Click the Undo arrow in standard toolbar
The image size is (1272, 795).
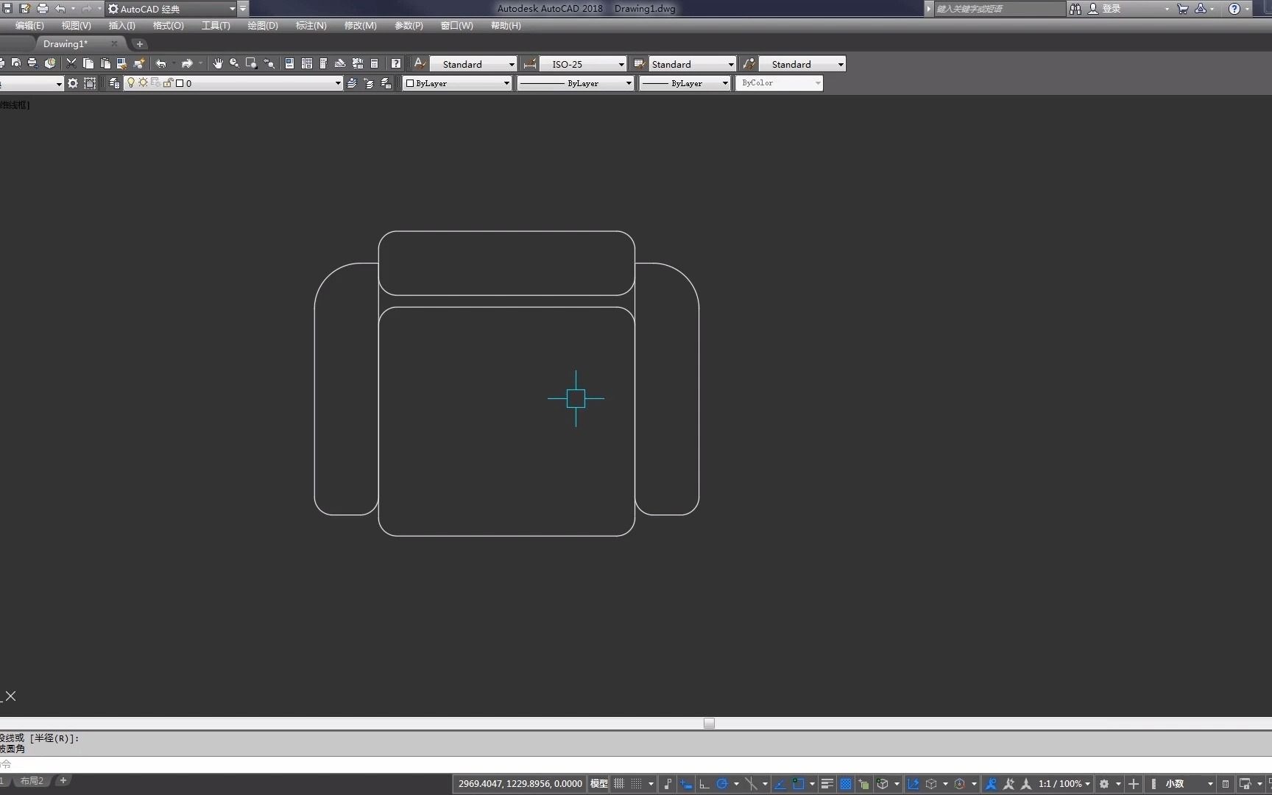[161, 63]
